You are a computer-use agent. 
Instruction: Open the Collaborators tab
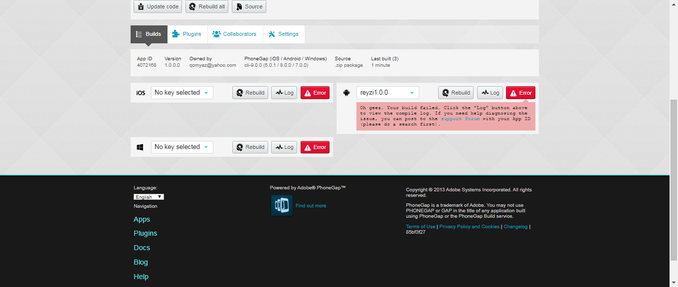click(x=234, y=34)
